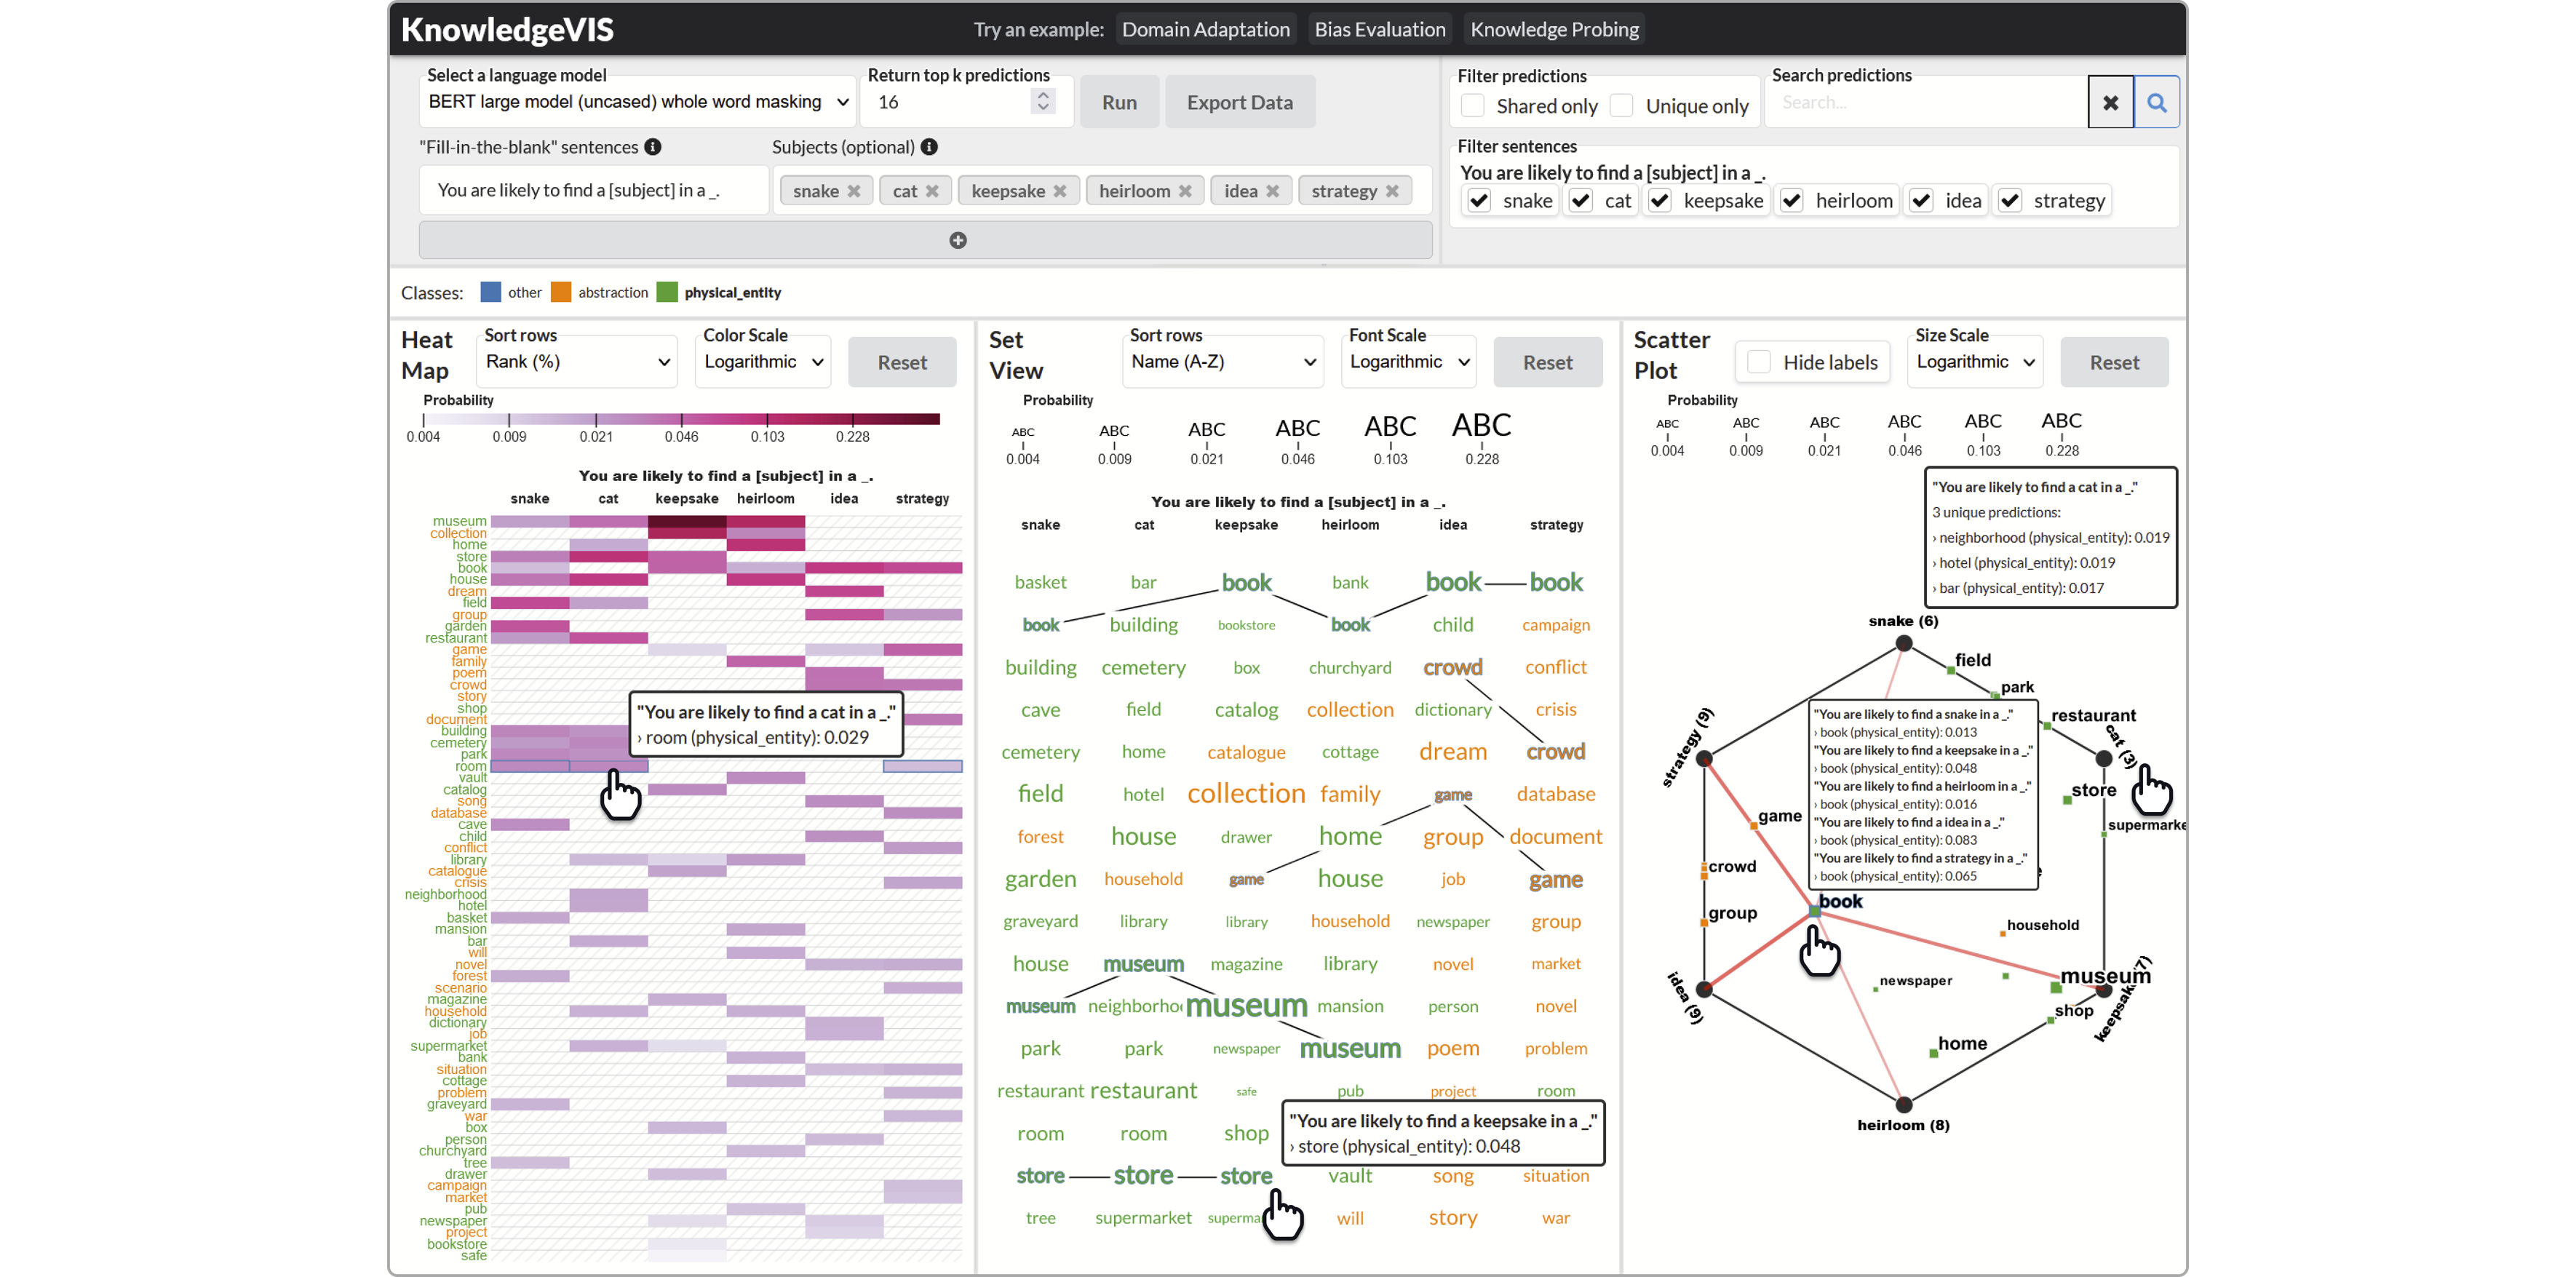Click 'campaign' in strategy column of Set View
This screenshot has width=2576, height=1277.
(1556, 625)
